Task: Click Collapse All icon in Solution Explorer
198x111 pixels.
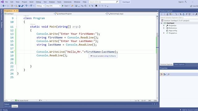Action: 187,14
